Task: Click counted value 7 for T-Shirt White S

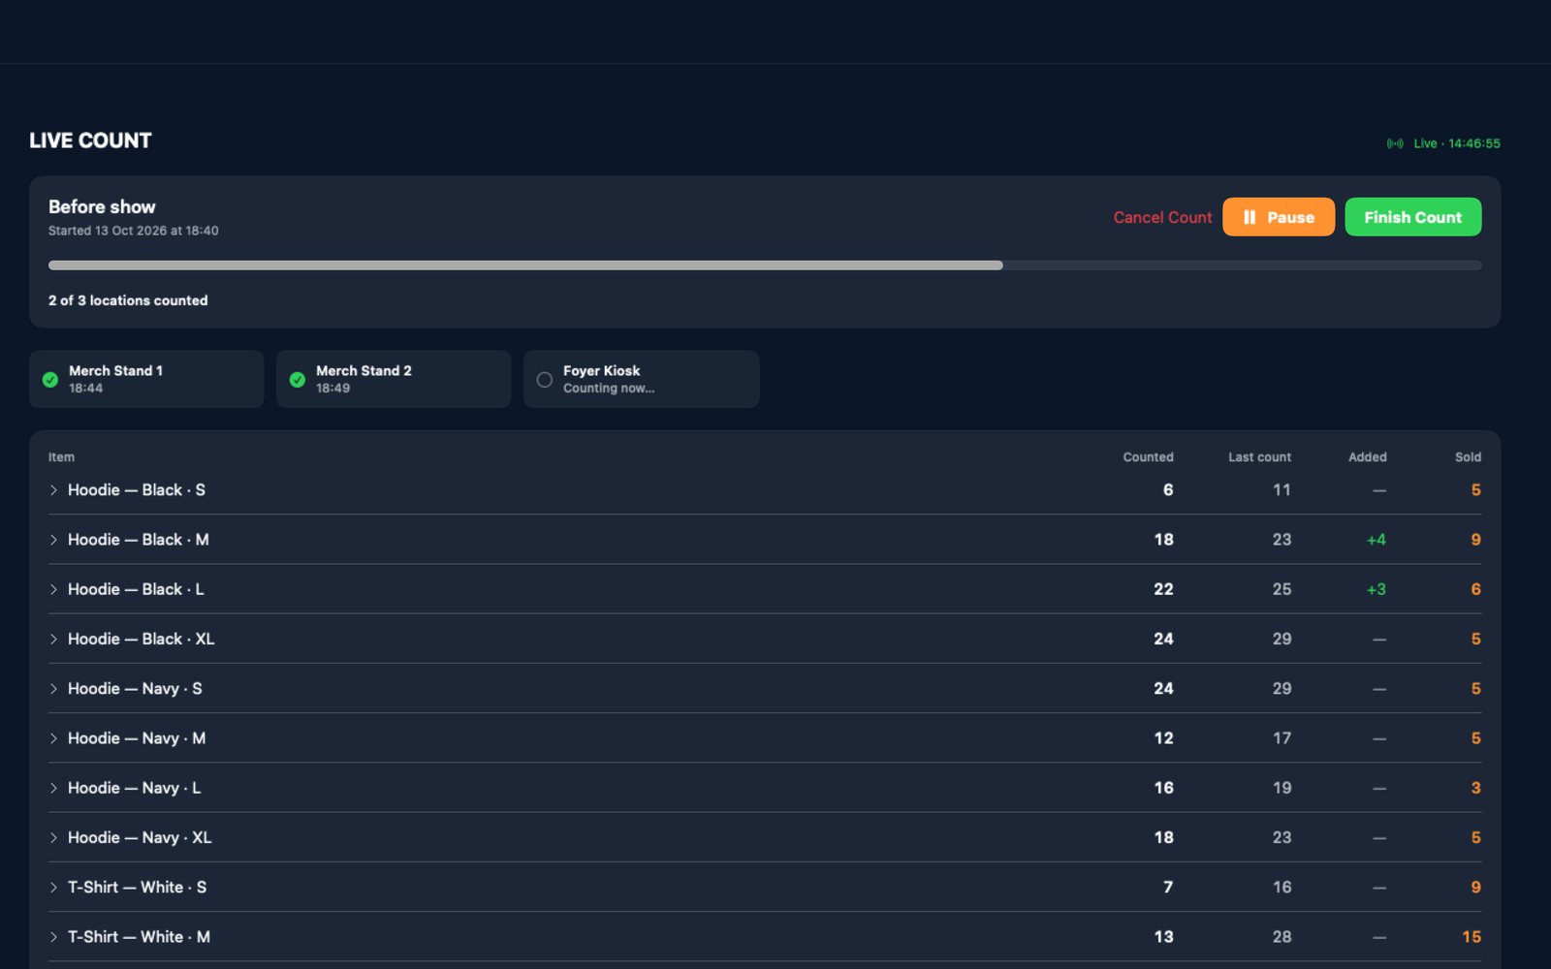Action: click(x=1168, y=888)
